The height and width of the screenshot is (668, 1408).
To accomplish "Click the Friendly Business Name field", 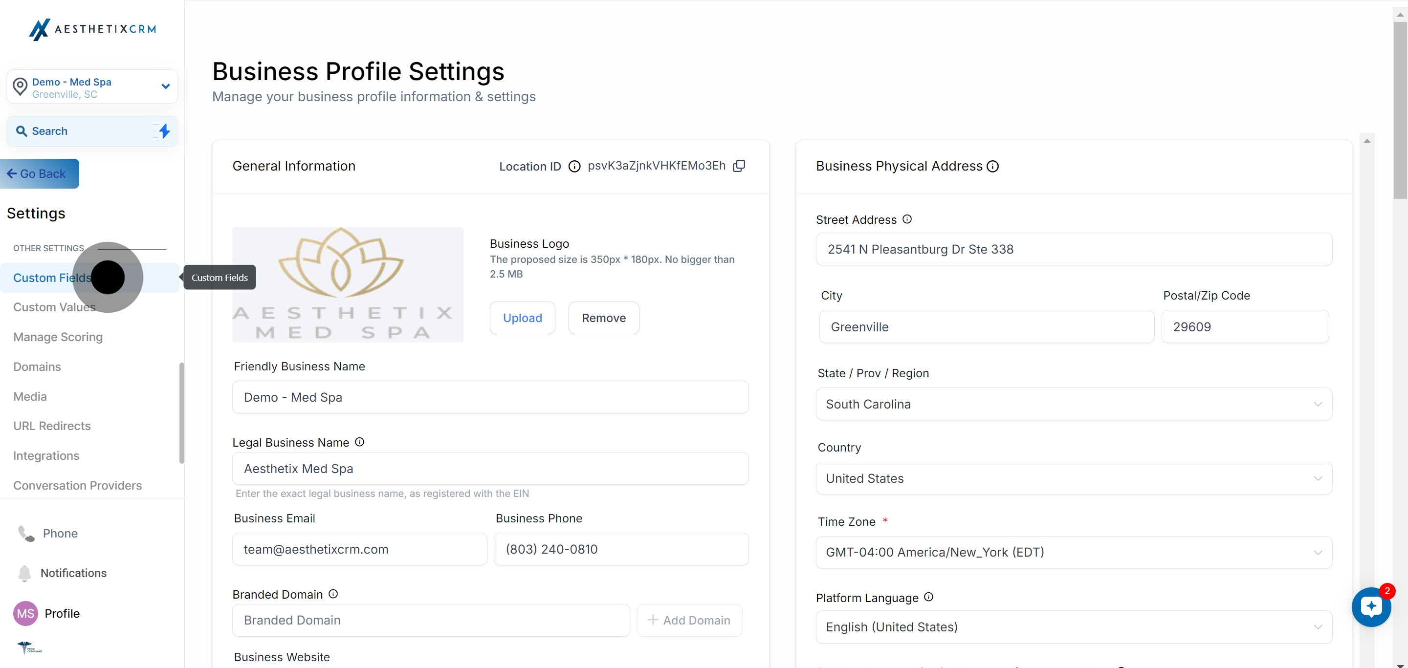I will point(490,397).
